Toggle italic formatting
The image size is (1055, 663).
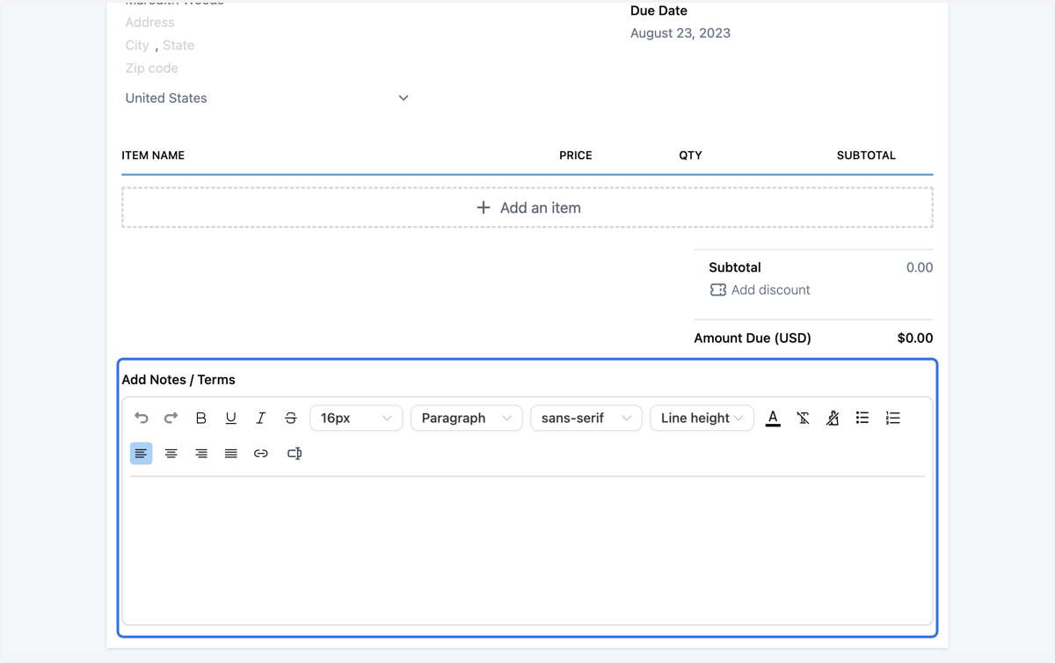pos(261,418)
